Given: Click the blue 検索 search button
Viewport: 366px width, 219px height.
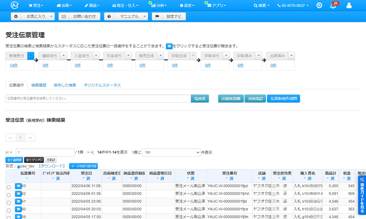Looking at the screenshot, I should point(200,99).
